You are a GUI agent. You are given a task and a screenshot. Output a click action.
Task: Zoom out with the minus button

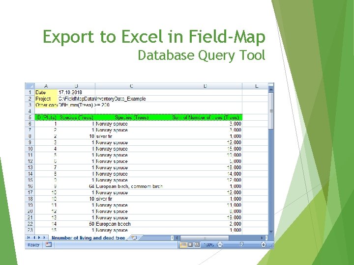[x=220, y=245]
